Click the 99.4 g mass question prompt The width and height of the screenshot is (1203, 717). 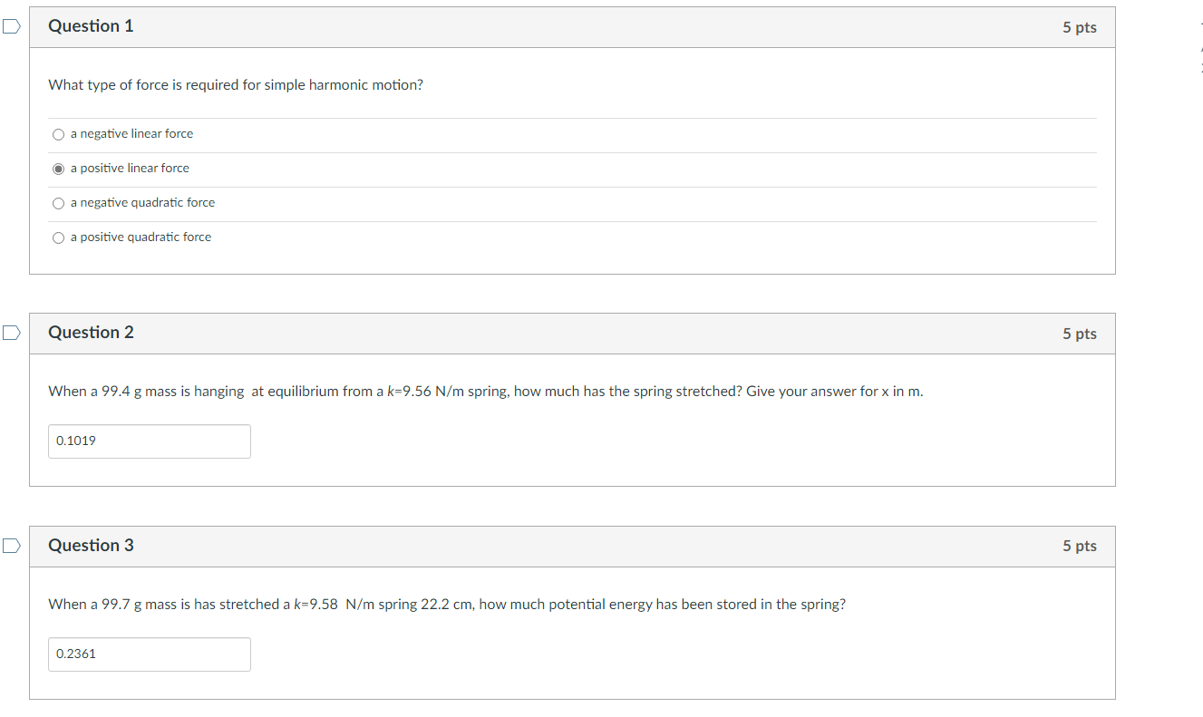pyautogui.click(x=486, y=392)
